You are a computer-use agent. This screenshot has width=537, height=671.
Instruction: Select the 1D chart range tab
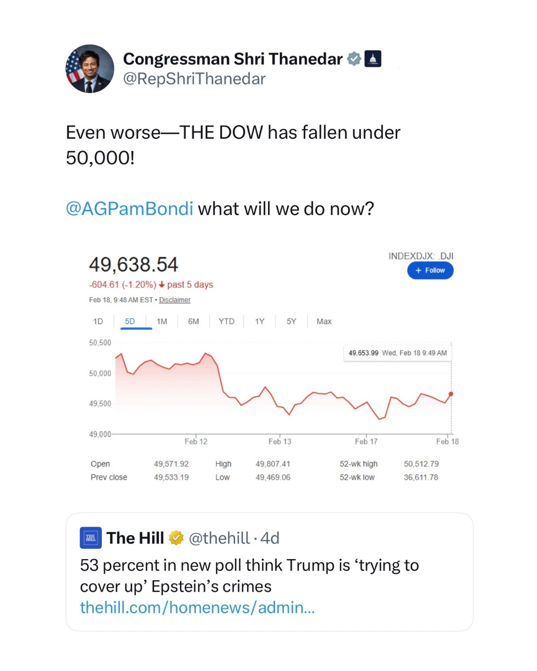(98, 322)
